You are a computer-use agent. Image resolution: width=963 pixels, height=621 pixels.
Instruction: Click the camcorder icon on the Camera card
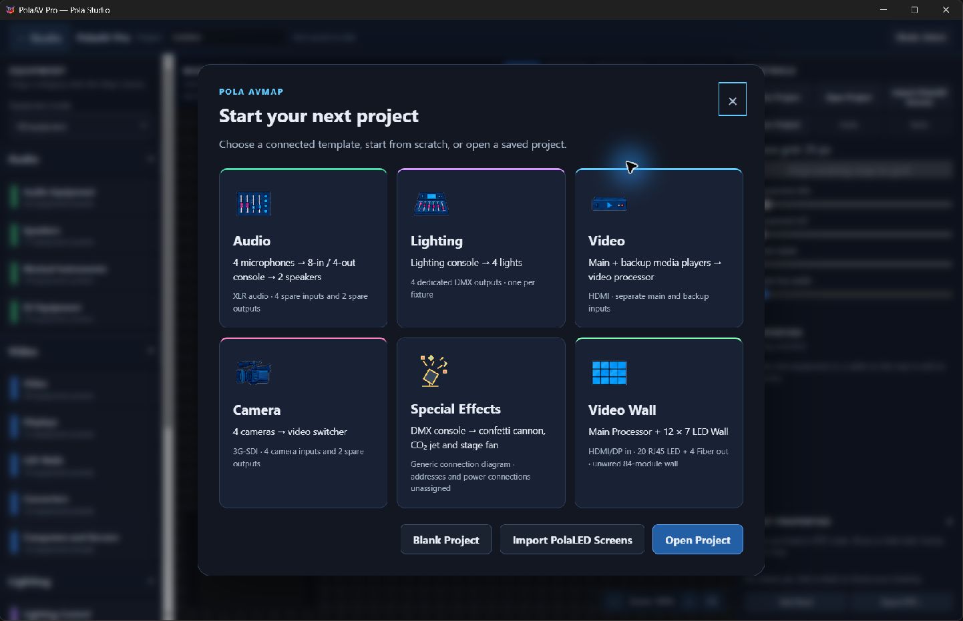254,372
